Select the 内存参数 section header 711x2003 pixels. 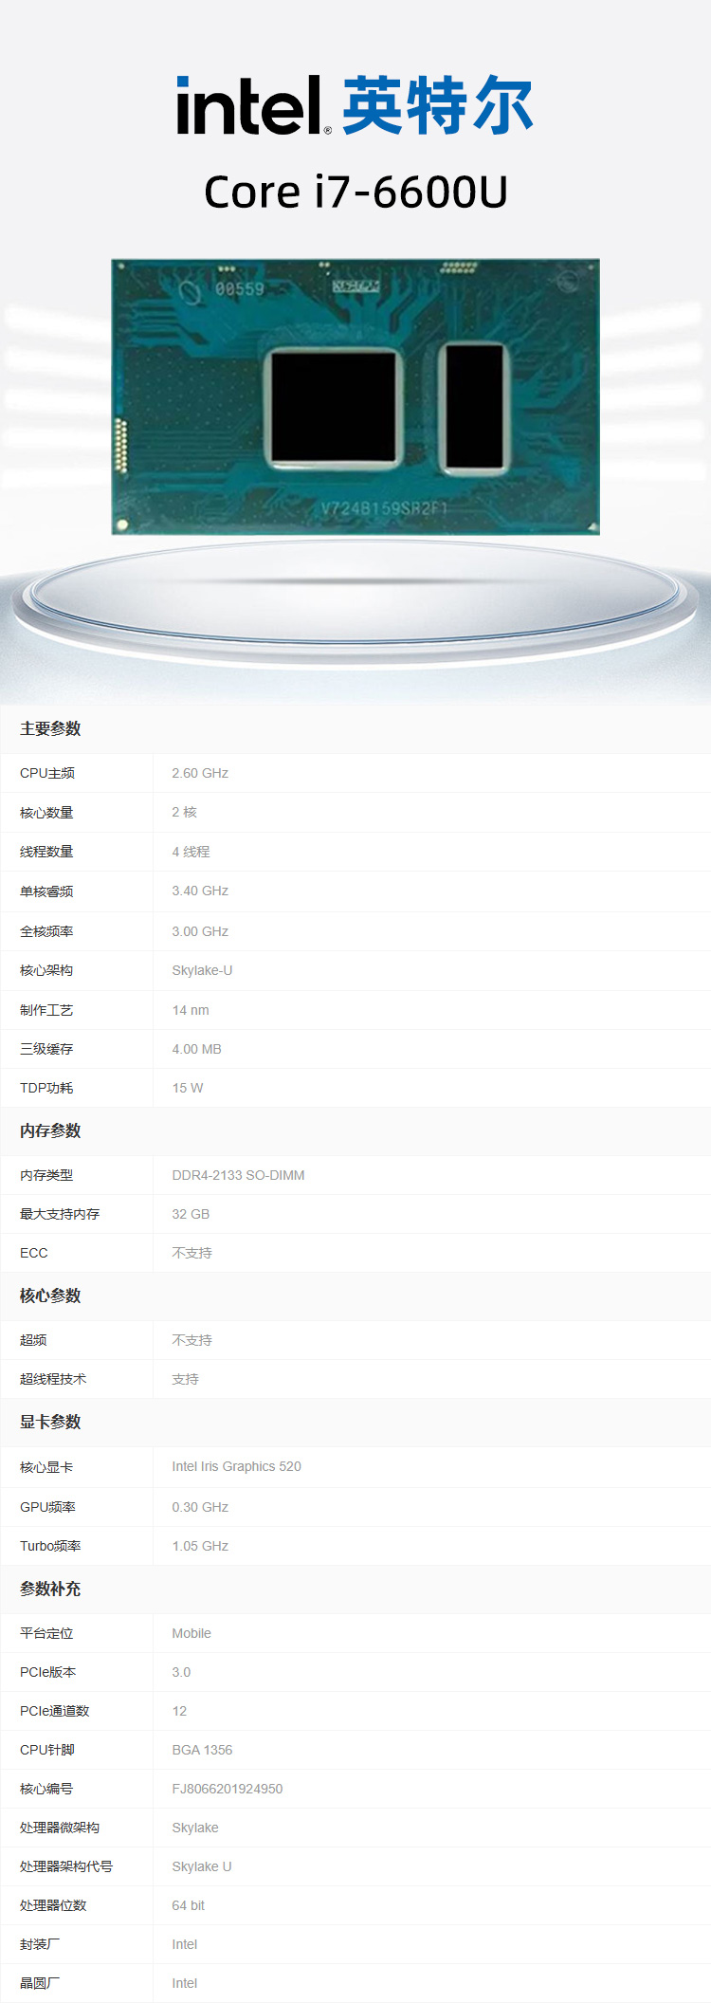click(50, 1130)
